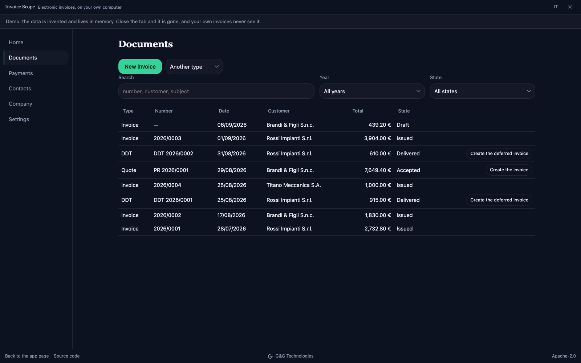Click the date 01/09/2026
This screenshot has height=363, width=581.
point(231,138)
